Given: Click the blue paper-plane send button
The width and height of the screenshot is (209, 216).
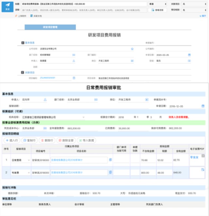Looking at the screenshot, I should coord(8,7).
